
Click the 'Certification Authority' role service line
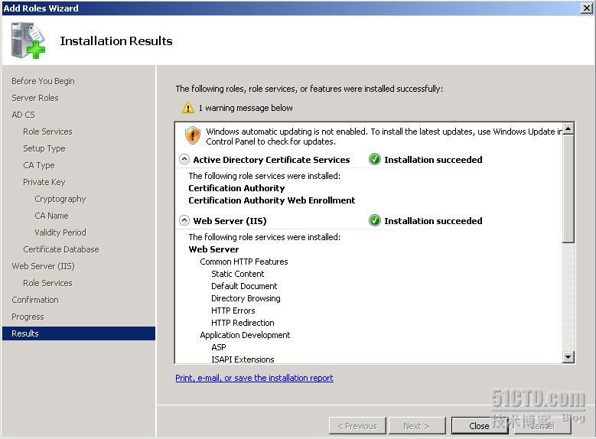[x=236, y=188]
